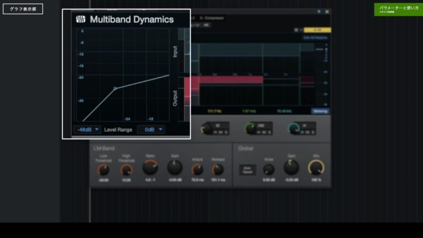The height and width of the screenshot is (238, 423).
Task: Mute the HM band
Action: point(263,132)
